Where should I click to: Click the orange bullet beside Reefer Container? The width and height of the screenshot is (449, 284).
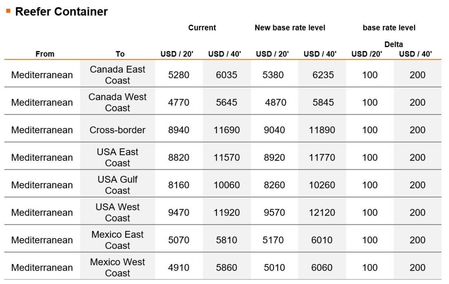coord(8,11)
